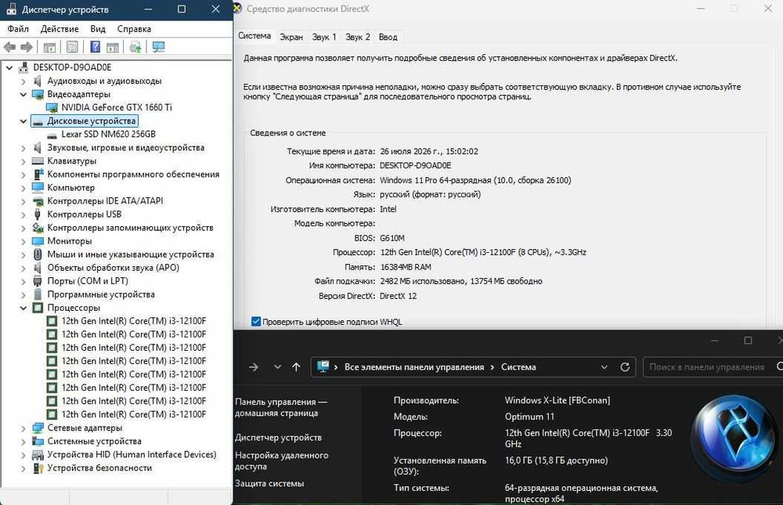Screen dimensions: 783x505
Task: Toggle console tree icon in Device Manager toolbar
Action: tap(49, 48)
